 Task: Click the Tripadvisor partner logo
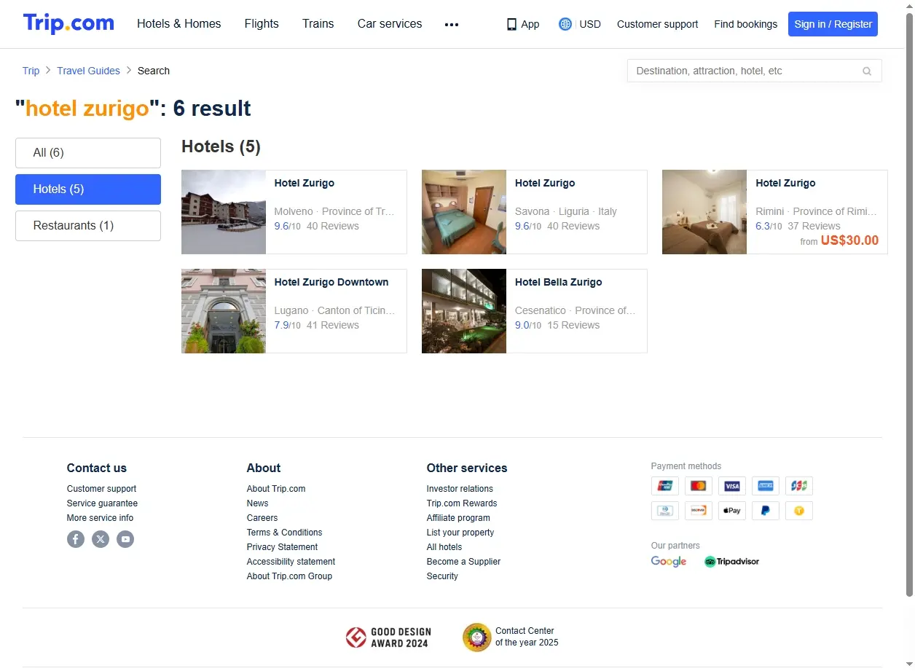pos(731,562)
